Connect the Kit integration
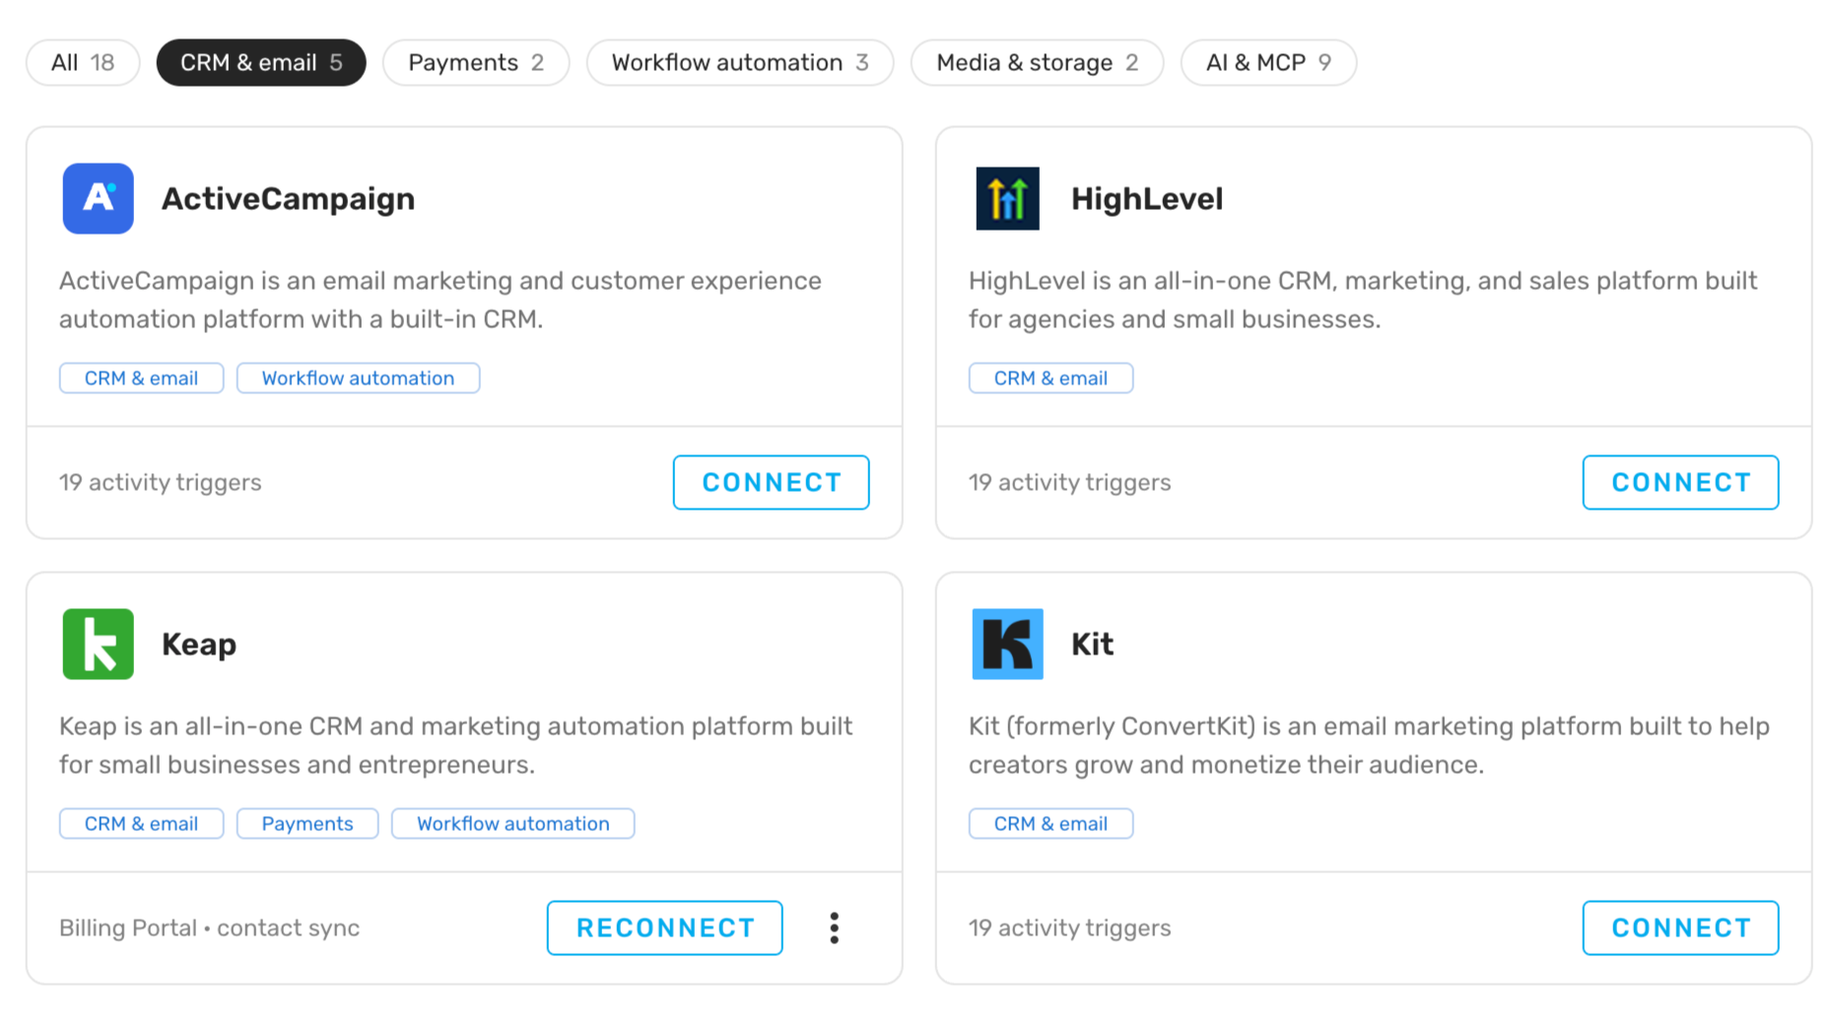 click(x=1680, y=927)
